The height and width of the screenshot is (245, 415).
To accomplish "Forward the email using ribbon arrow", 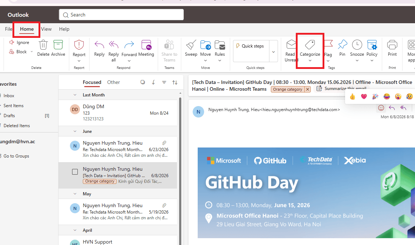I will pos(129,45).
